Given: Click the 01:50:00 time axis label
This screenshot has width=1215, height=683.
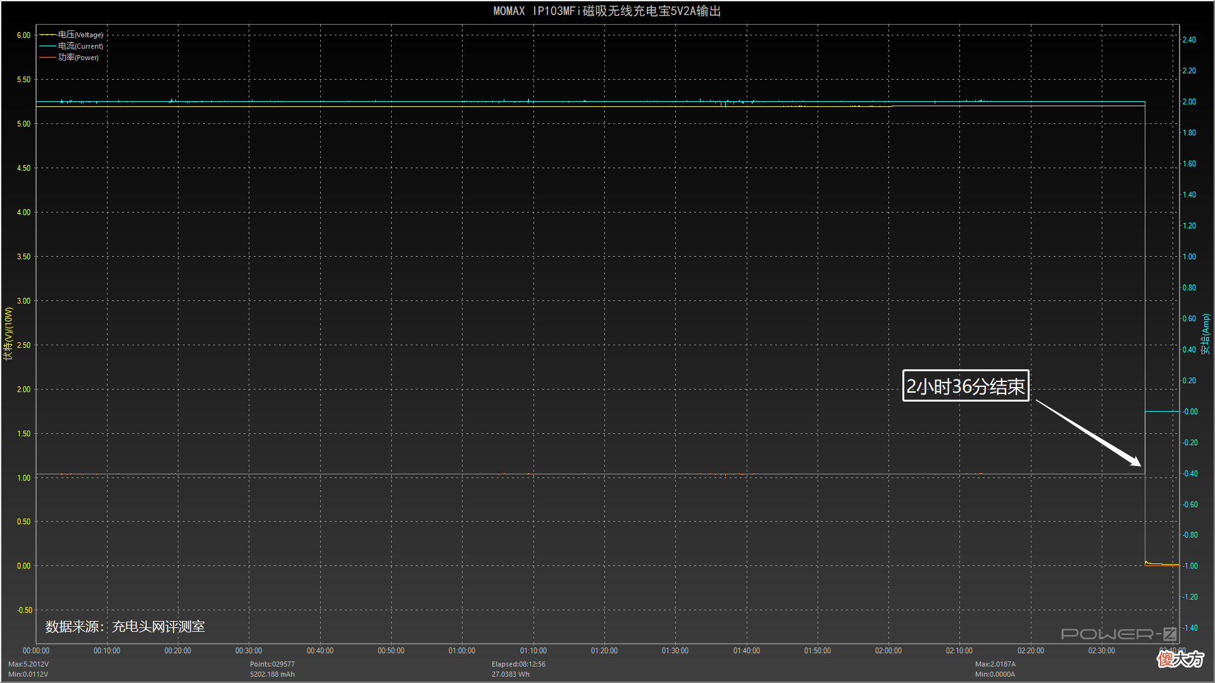Looking at the screenshot, I should (x=818, y=651).
